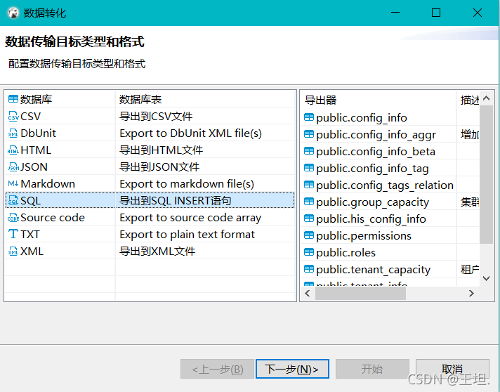Select the HTML export icon
Image resolution: width=500 pixels, height=392 pixels.
click(13, 150)
